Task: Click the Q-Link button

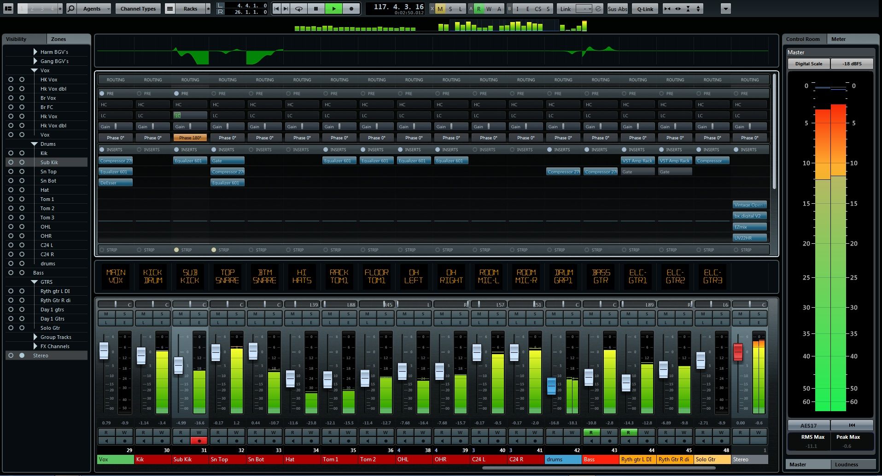Action: (x=645, y=9)
